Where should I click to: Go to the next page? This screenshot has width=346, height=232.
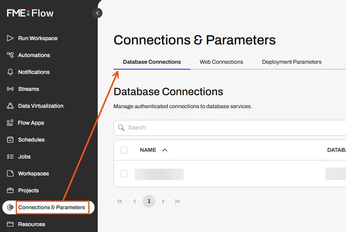pos(163,201)
